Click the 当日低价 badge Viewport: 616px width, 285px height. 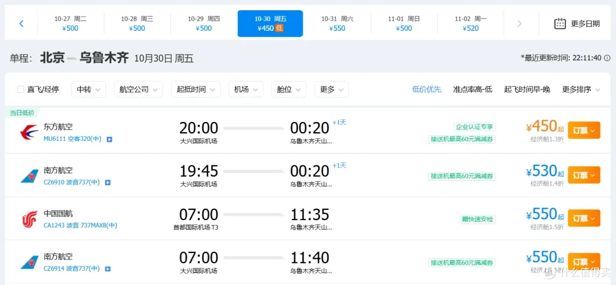pos(22,113)
